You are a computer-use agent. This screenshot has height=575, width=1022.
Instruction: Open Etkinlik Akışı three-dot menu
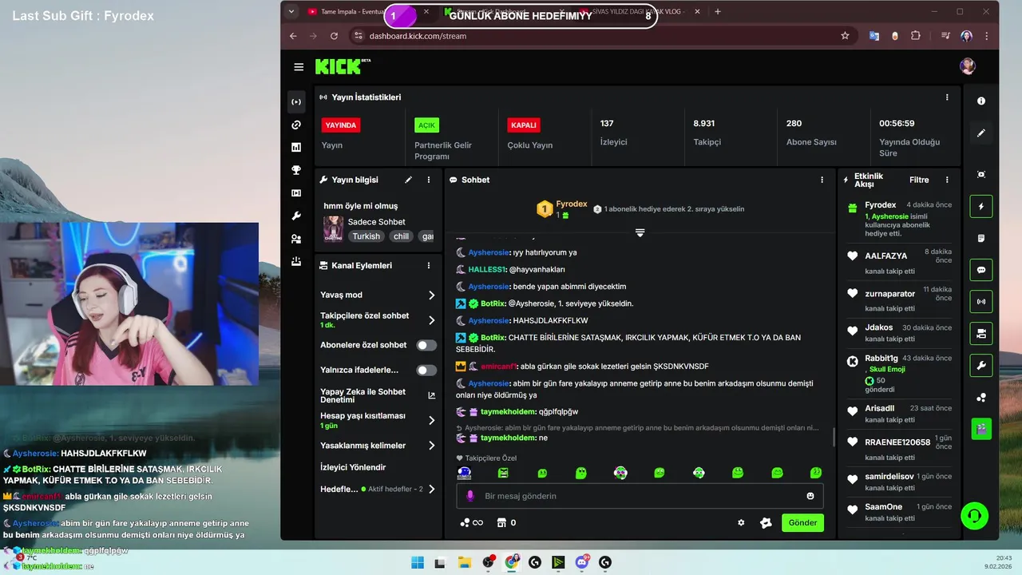pyautogui.click(x=947, y=180)
